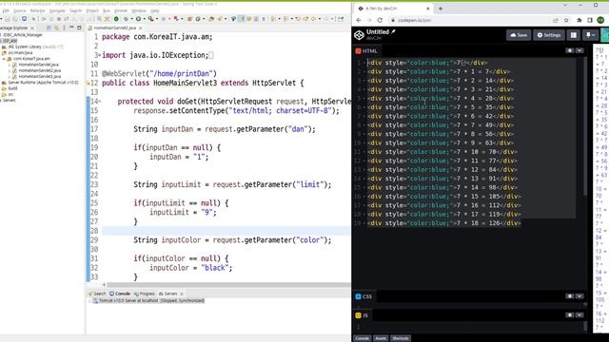Image resolution: width=609 pixels, height=342 pixels.
Task: Open HTML editor settings gear
Action: 569,50
